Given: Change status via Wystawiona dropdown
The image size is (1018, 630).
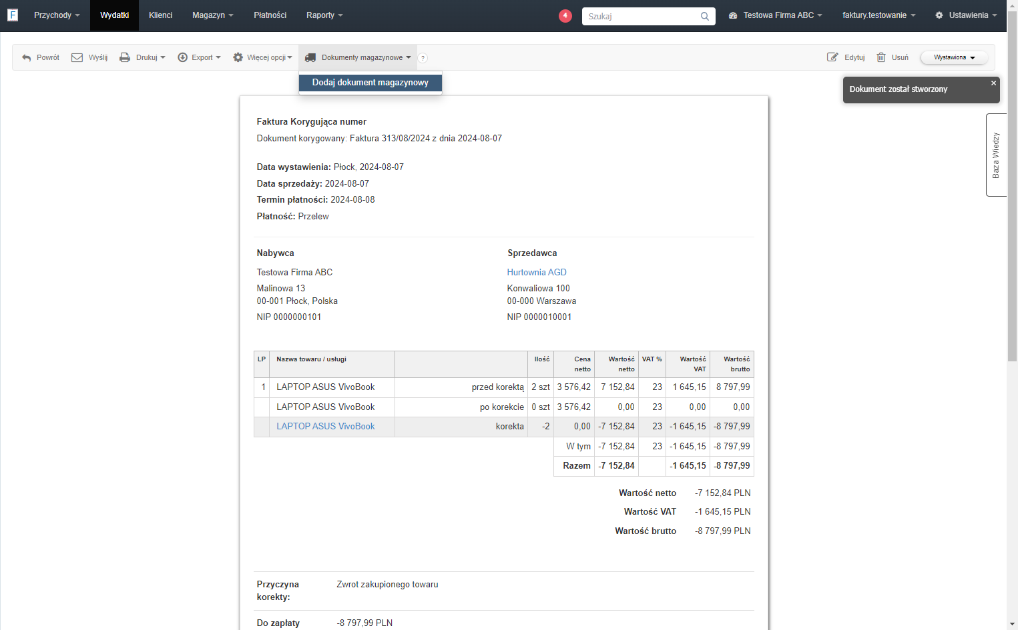Looking at the screenshot, I should pyautogui.click(x=954, y=57).
